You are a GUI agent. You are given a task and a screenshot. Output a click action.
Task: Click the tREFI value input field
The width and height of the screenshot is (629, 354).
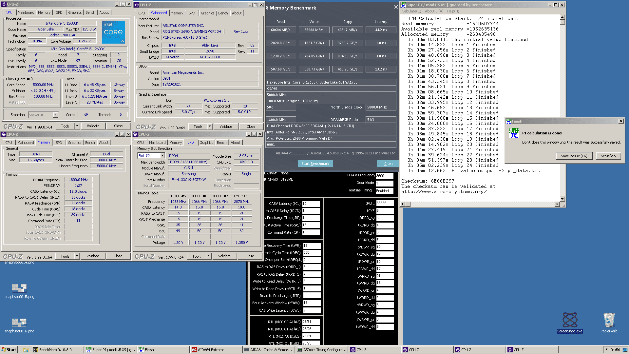click(385, 203)
